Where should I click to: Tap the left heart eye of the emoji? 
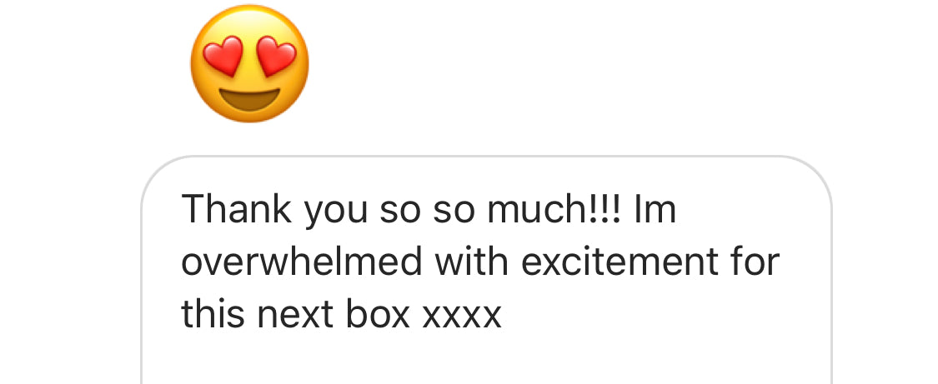click(222, 55)
